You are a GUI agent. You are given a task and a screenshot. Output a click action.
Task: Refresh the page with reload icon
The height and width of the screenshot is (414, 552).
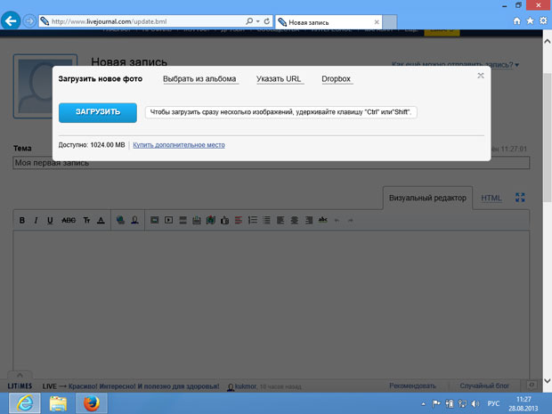[x=267, y=20]
